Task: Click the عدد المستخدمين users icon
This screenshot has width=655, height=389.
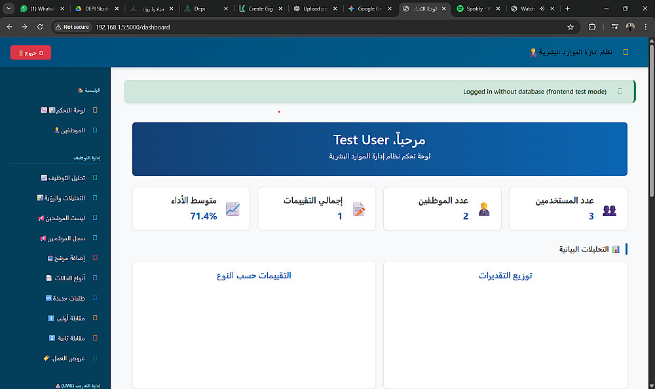Action: click(x=609, y=210)
